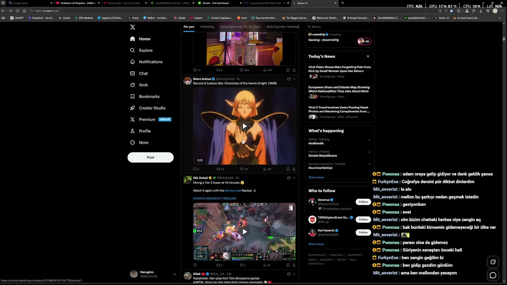Follow the Kai Havertz account
This screenshot has width=507, height=285.
[363, 232]
